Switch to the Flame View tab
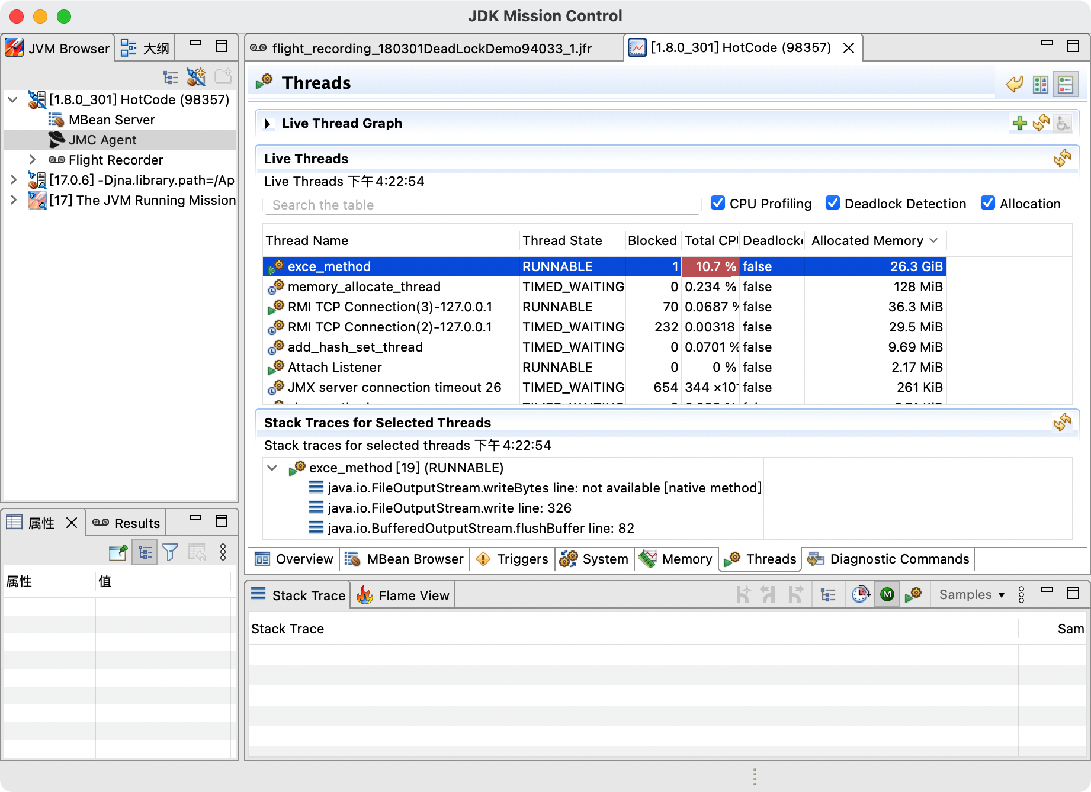The image size is (1091, 792). click(x=403, y=595)
